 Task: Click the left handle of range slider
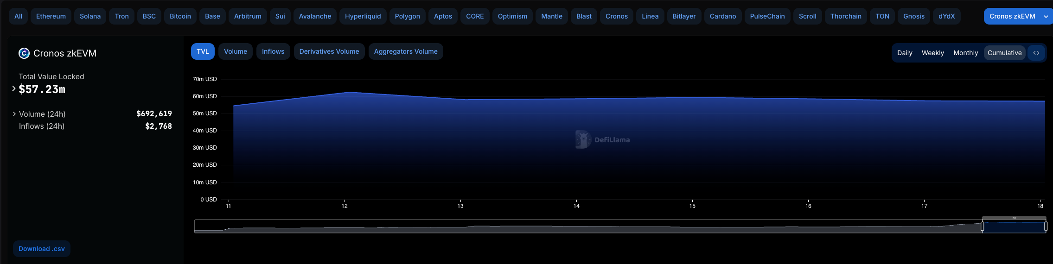(982, 226)
